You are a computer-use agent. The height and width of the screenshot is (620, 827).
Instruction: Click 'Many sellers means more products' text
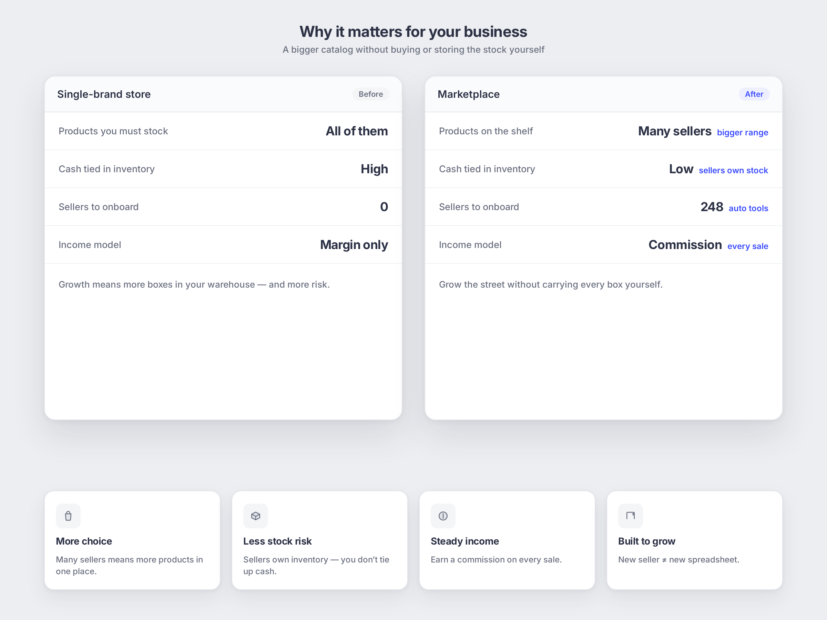129,566
